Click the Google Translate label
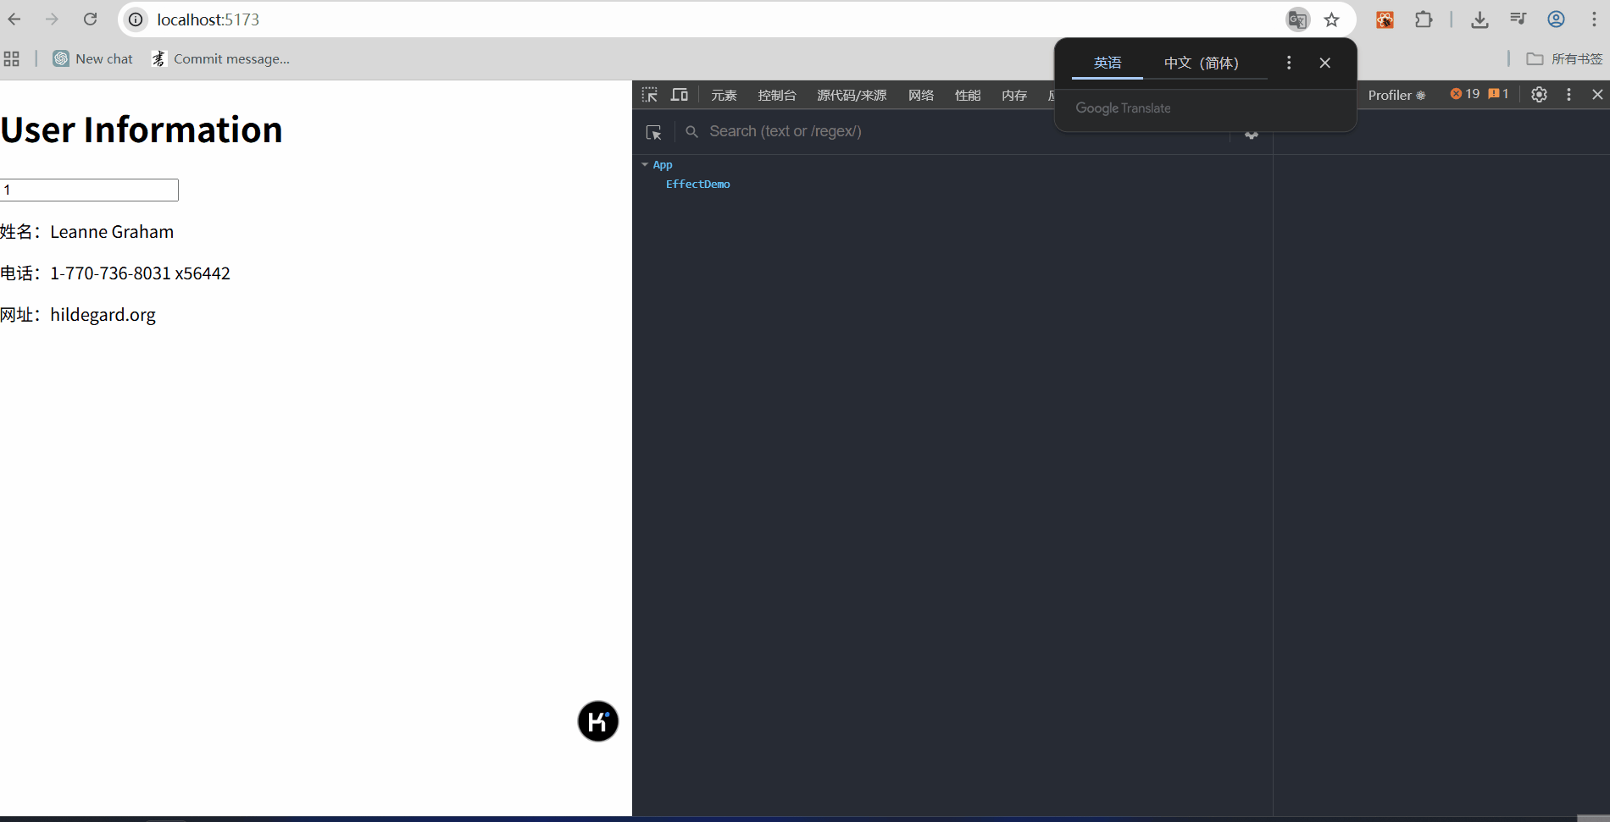This screenshot has height=822, width=1610. 1123,108
